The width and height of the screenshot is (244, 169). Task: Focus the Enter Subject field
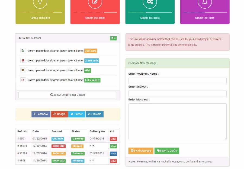tap(177, 94)
